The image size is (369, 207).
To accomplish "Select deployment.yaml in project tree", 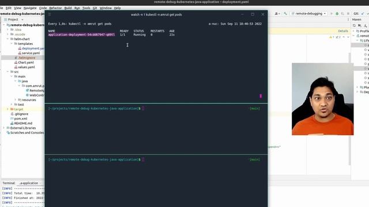I will pyautogui.click(x=33, y=48).
